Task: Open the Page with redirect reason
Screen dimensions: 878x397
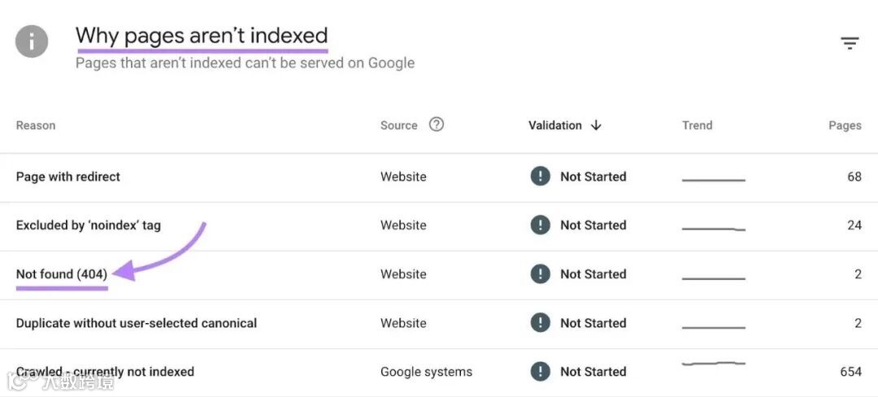Action: tap(68, 176)
